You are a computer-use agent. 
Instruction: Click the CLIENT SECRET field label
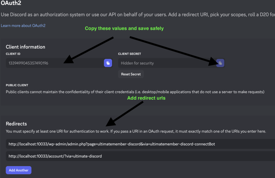129,54
